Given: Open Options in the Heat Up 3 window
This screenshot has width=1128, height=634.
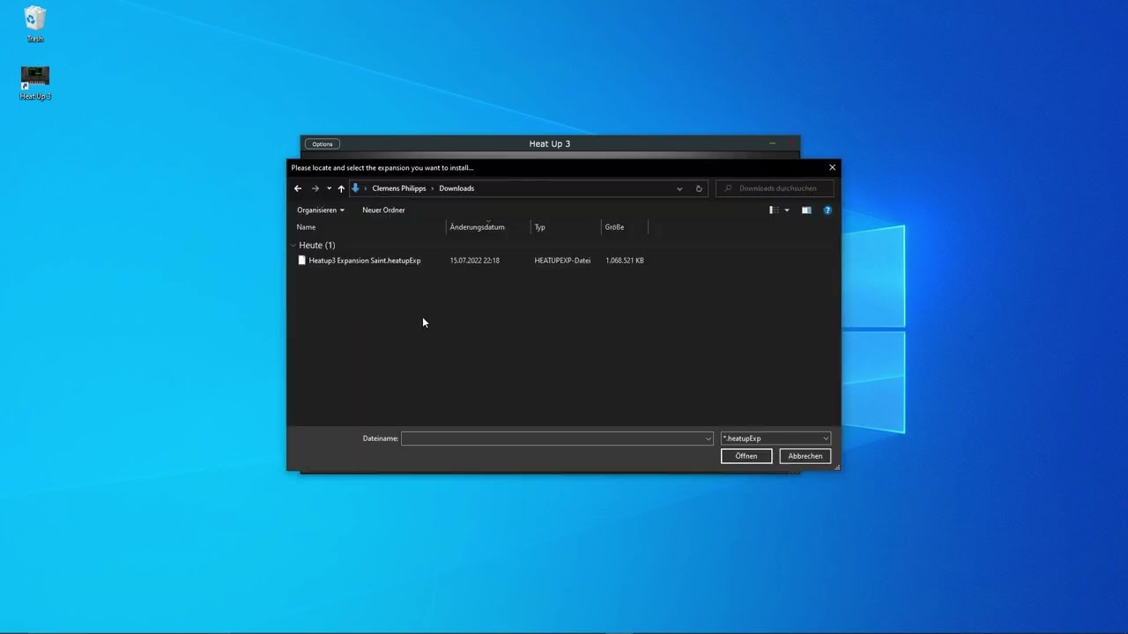Looking at the screenshot, I should coord(323,144).
